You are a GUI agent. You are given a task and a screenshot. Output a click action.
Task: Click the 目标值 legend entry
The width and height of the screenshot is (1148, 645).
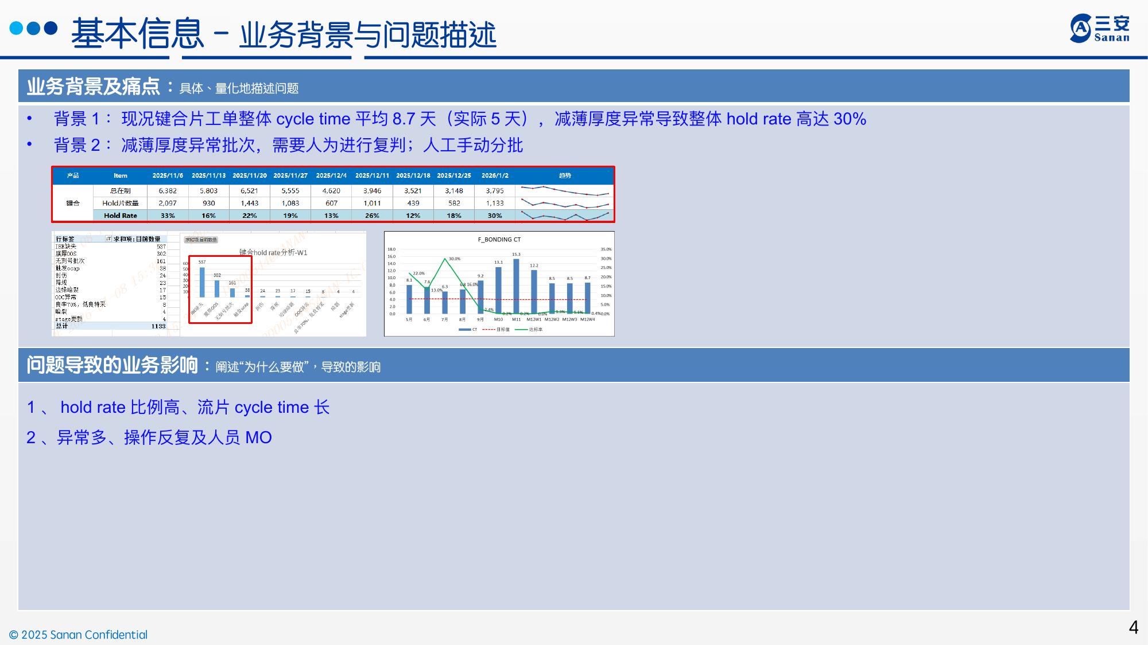pos(496,330)
